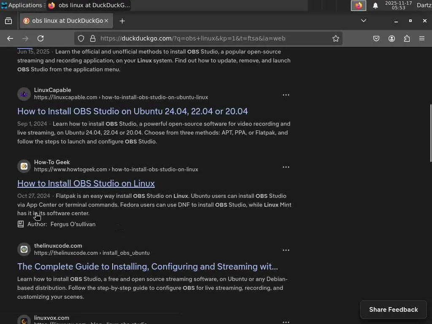Viewport: 432px width, 324px height.
Task: Click the howtogeek.com URL breadcrumb
Action: click(116, 170)
